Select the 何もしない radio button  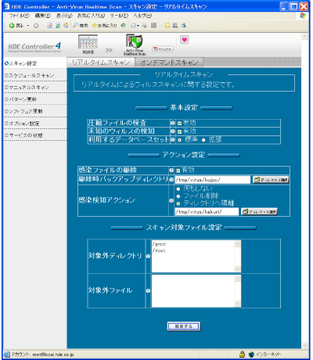[178, 189]
